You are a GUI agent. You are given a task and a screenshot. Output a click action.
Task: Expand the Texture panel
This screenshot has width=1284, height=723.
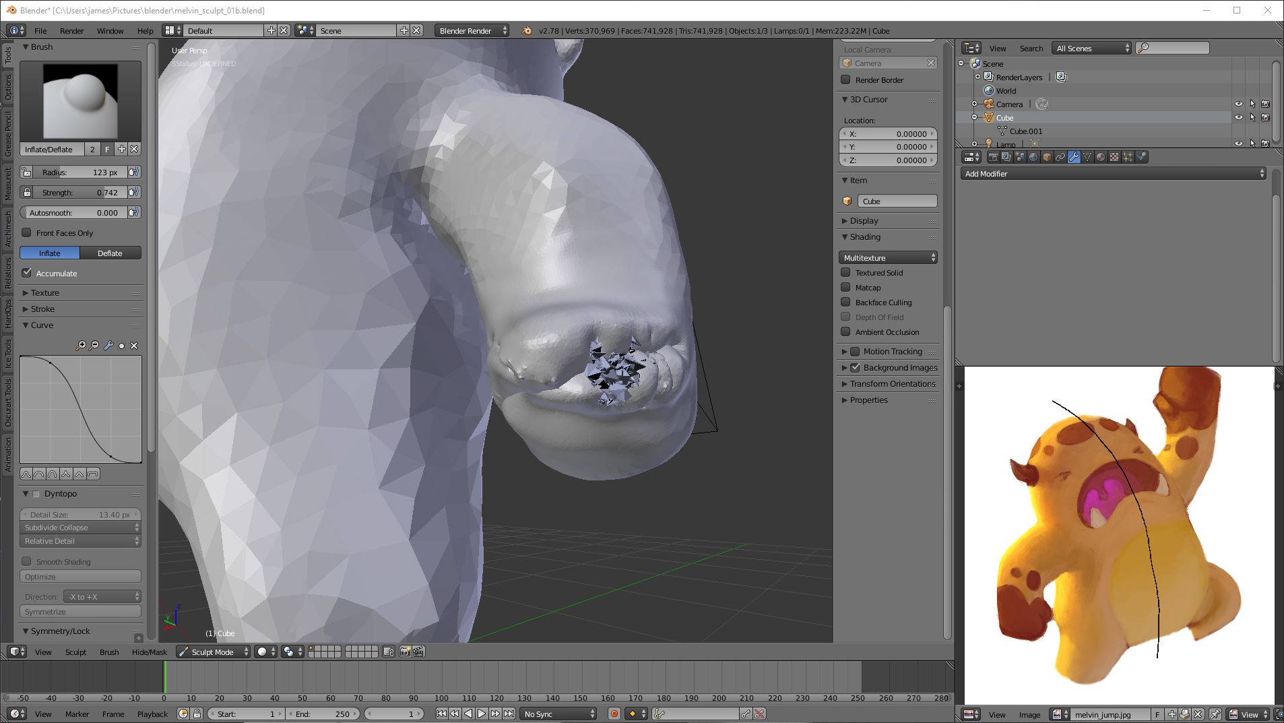(45, 292)
